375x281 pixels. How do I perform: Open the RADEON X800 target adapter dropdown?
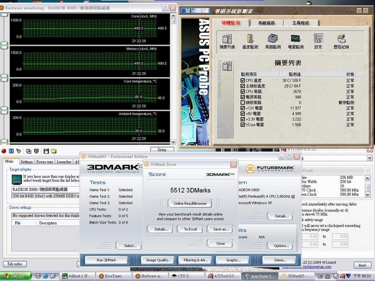(x=45, y=189)
